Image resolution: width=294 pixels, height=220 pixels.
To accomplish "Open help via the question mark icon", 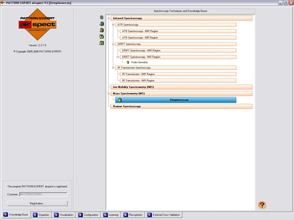I will pyautogui.click(x=262, y=205).
